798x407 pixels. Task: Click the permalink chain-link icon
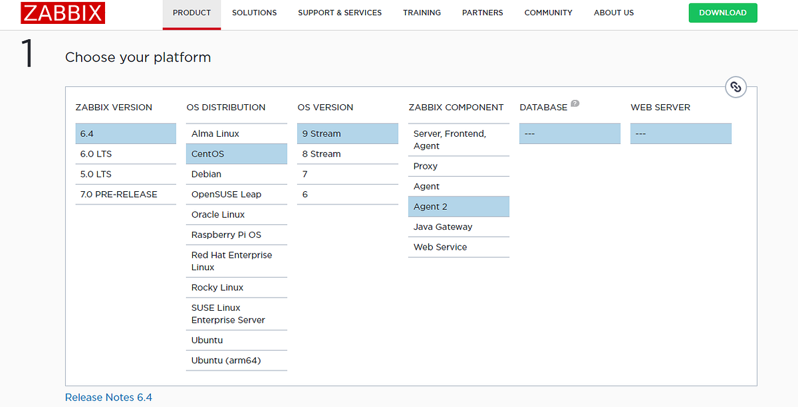click(x=735, y=87)
